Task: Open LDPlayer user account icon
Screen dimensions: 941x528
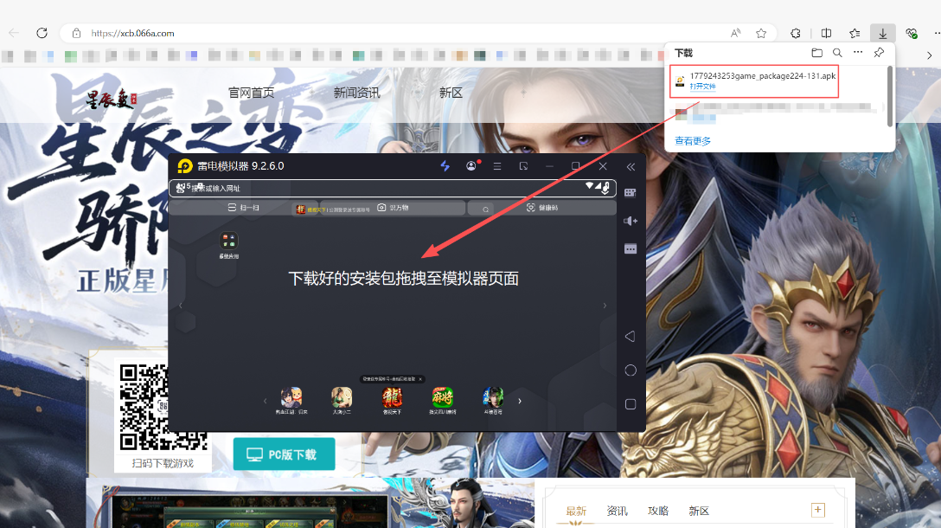Action: pos(471,166)
